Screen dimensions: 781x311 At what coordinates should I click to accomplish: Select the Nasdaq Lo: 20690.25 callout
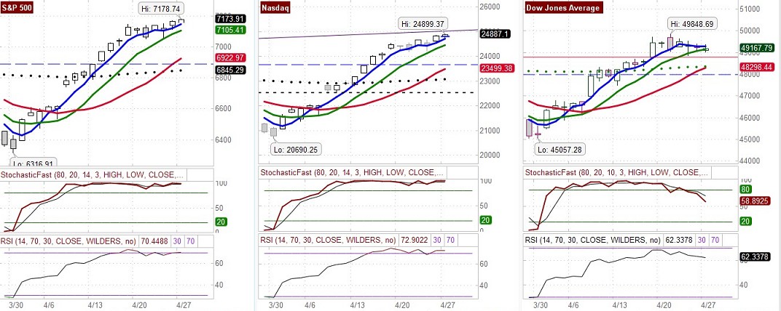pyautogui.click(x=297, y=149)
